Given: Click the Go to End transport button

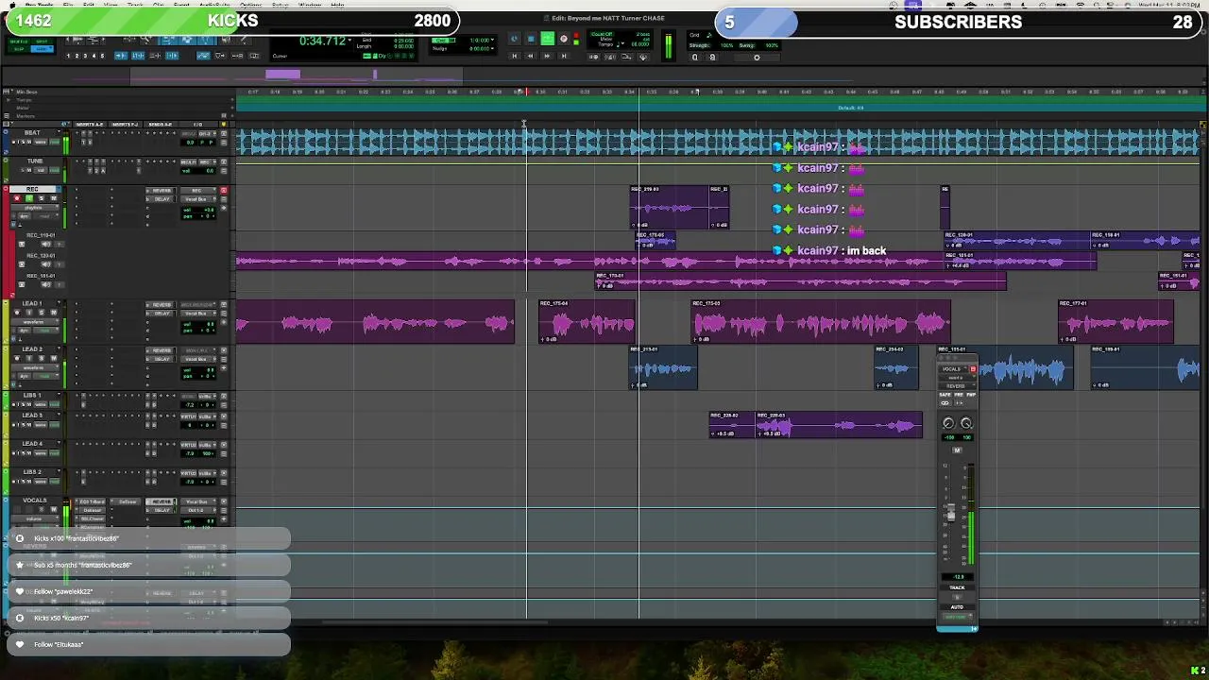Looking at the screenshot, I should tap(564, 56).
